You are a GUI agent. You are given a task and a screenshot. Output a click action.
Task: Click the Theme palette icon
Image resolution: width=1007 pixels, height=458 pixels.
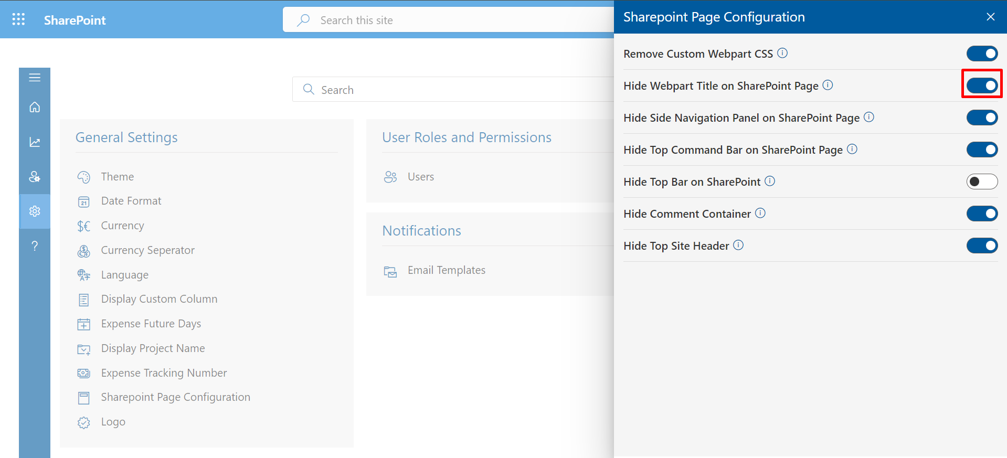point(83,177)
